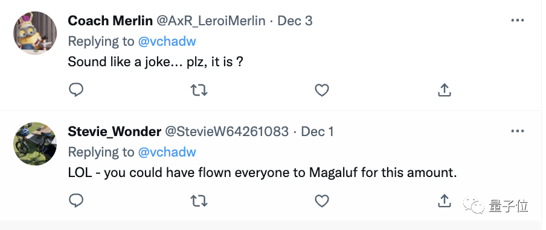This screenshot has height=230, width=546.
Task: Open Dec 1 timestamp of Stevie's tweet
Action: click(x=317, y=131)
